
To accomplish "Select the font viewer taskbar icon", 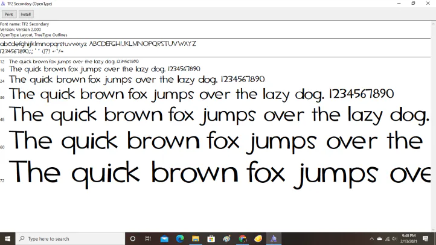I will (x=274, y=238).
